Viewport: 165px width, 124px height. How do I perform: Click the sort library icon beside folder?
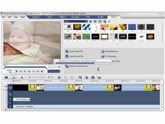click(x=95, y=21)
